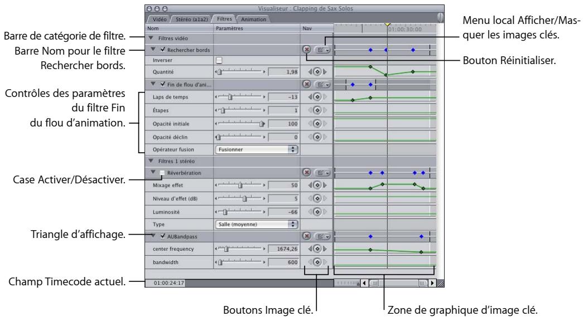
Task: Go to next center frequency keyframe
Action: (325, 249)
